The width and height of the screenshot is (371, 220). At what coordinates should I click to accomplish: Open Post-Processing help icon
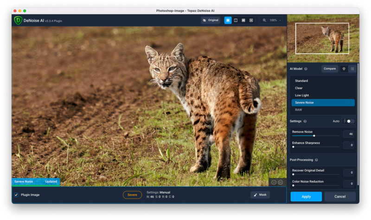point(316,160)
